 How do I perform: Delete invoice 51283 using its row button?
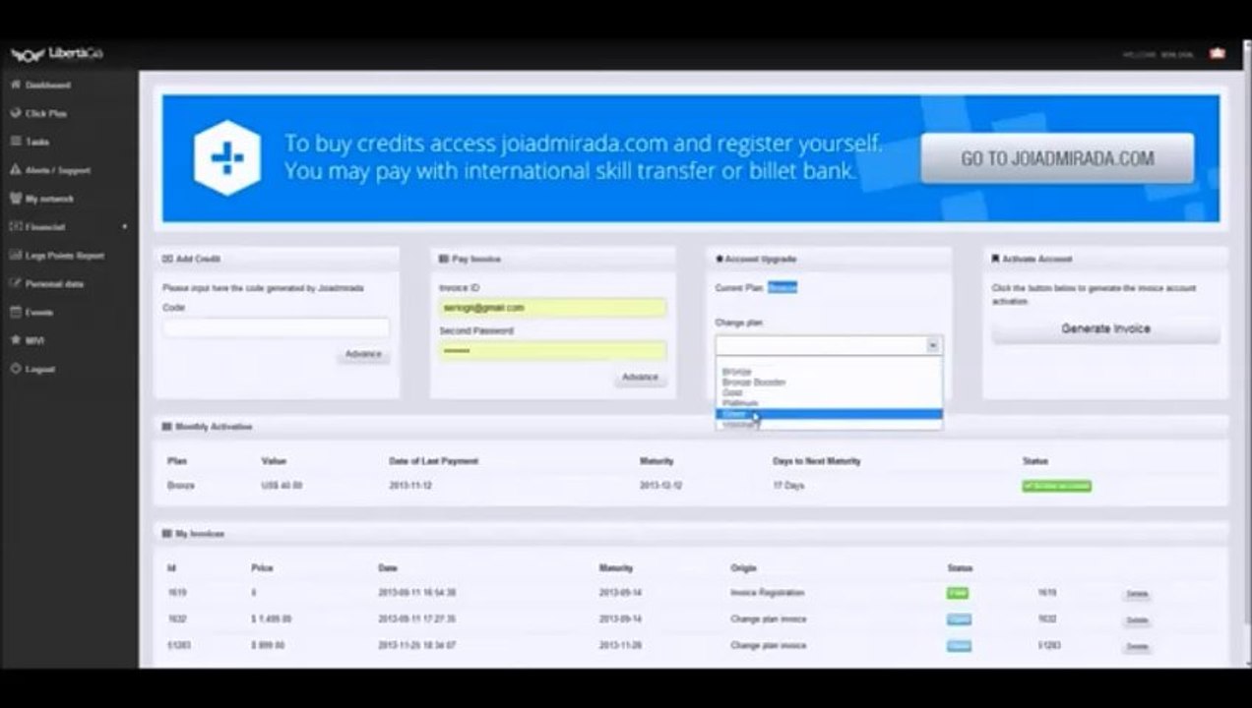point(1137,647)
